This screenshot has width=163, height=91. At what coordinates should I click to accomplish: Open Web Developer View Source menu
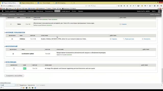(x=66, y=9)
